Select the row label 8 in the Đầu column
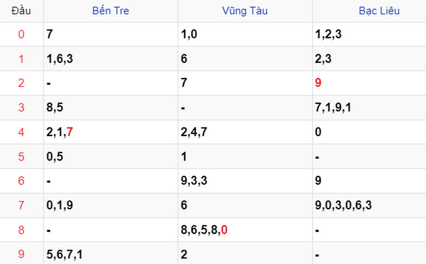The width and height of the screenshot is (426, 264). point(21,229)
